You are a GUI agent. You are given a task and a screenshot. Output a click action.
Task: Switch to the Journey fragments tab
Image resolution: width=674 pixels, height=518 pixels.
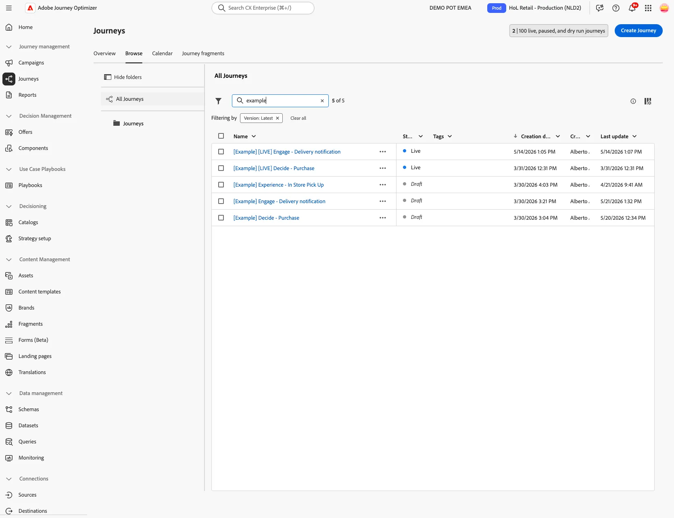(x=203, y=54)
